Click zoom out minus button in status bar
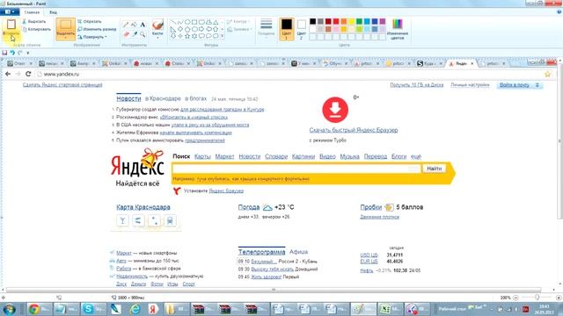The width and height of the screenshot is (563, 316). (x=516, y=298)
